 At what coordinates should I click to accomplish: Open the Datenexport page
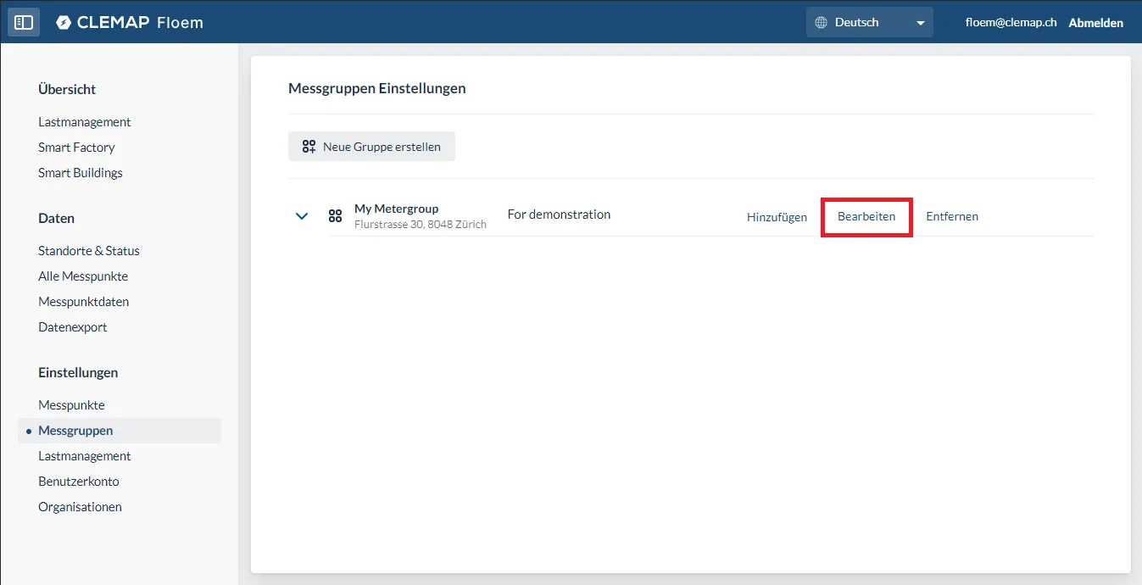pos(72,327)
